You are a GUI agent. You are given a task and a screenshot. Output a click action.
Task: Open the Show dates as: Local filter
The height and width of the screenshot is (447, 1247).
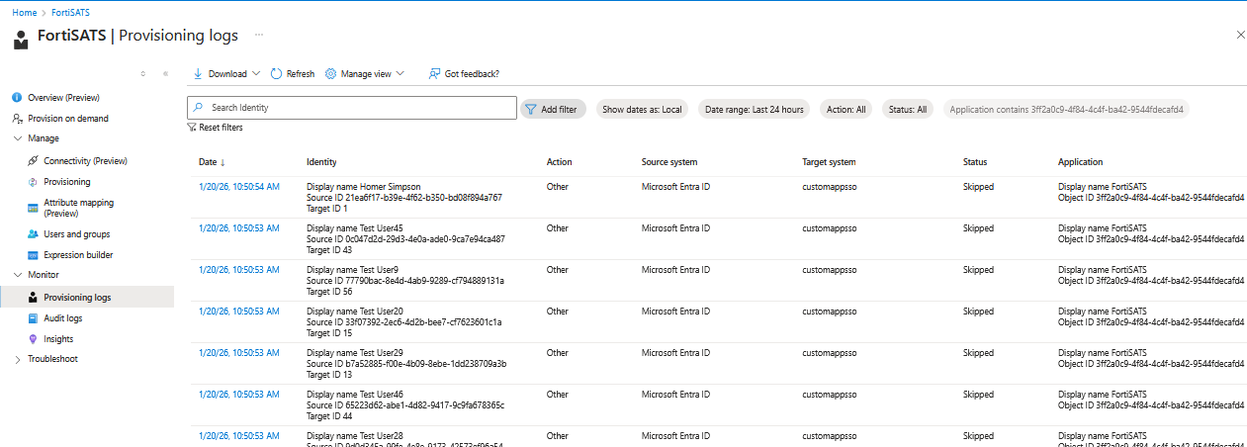[642, 109]
